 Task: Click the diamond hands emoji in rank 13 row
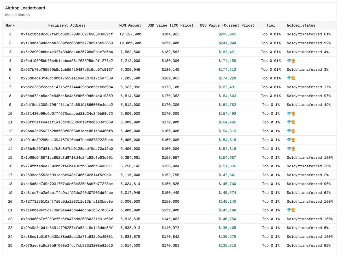tap(291, 140)
